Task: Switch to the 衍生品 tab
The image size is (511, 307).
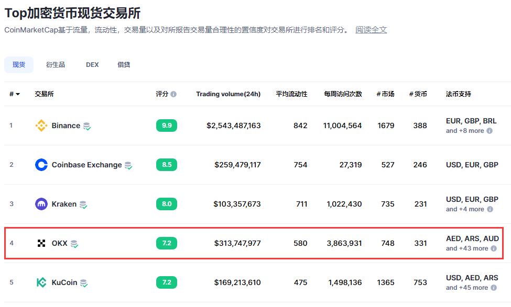Action: (56, 65)
